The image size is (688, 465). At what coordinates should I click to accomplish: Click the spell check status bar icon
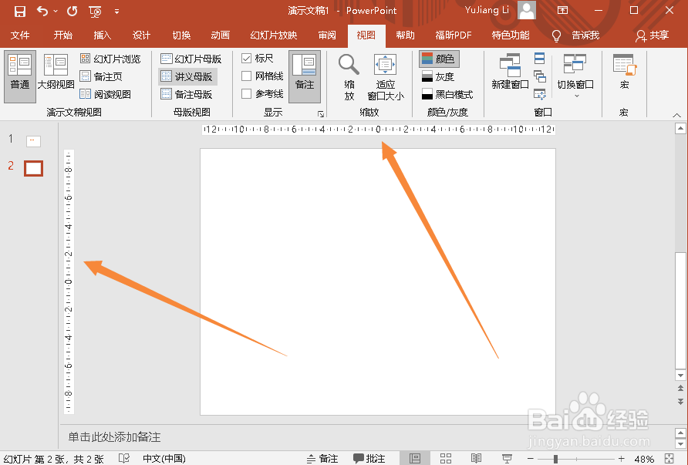(124, 458)
